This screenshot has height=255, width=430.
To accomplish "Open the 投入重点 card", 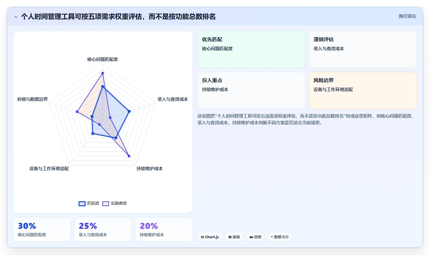I will tap(251, 90).
